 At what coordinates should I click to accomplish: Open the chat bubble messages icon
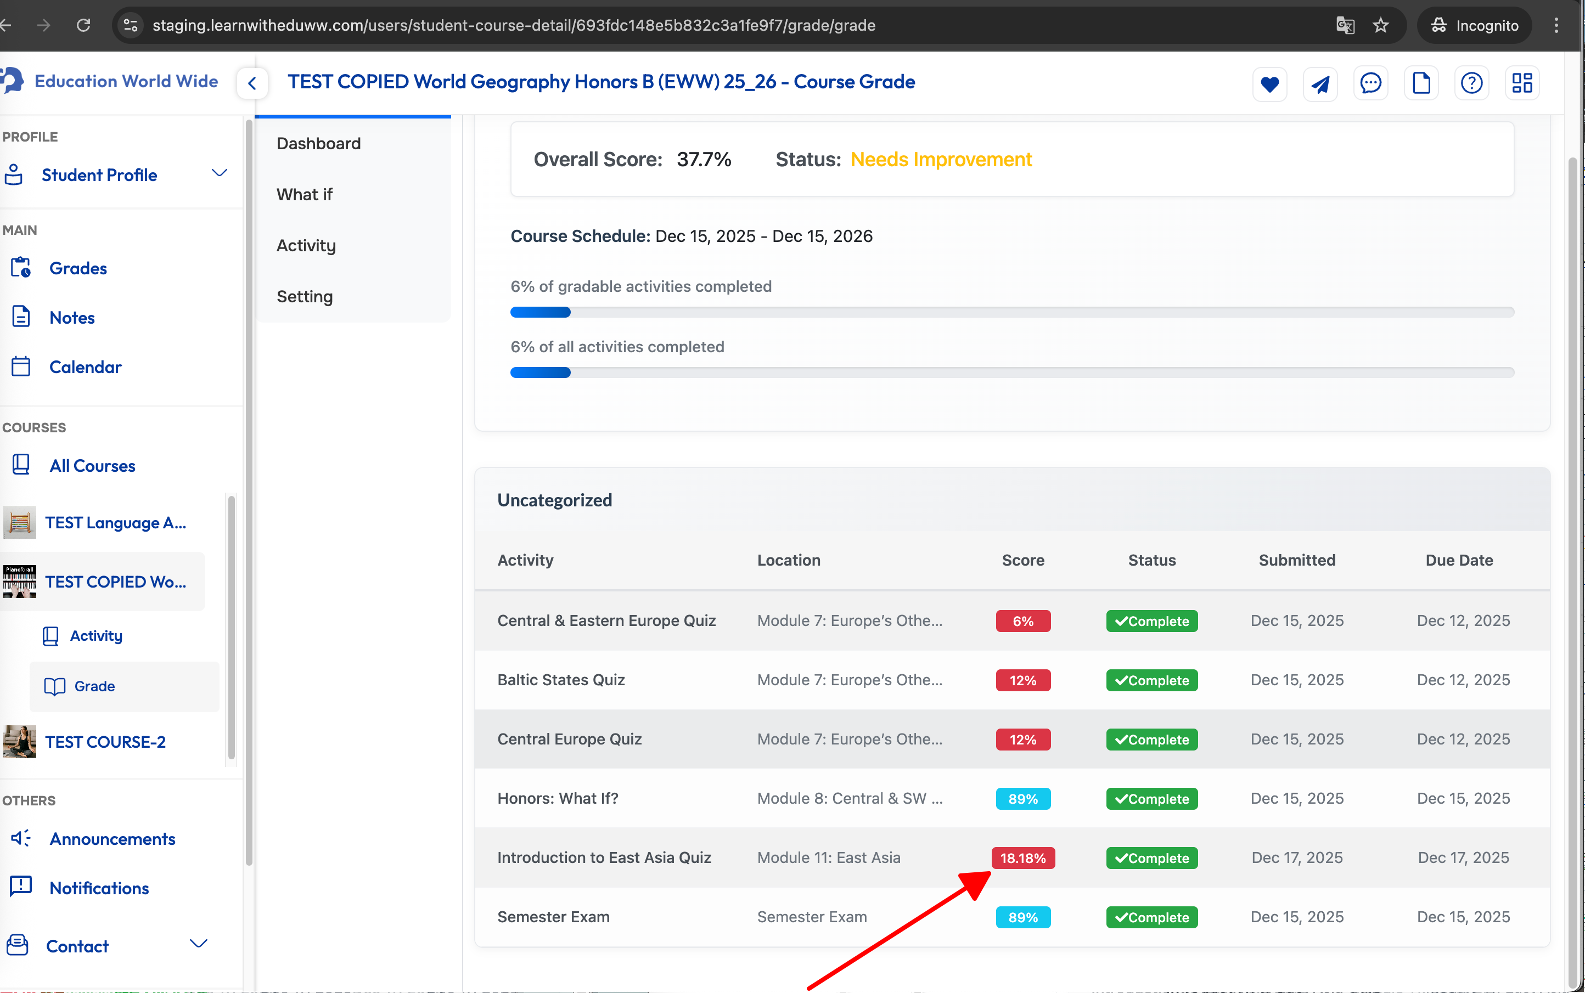(1370, 83)
